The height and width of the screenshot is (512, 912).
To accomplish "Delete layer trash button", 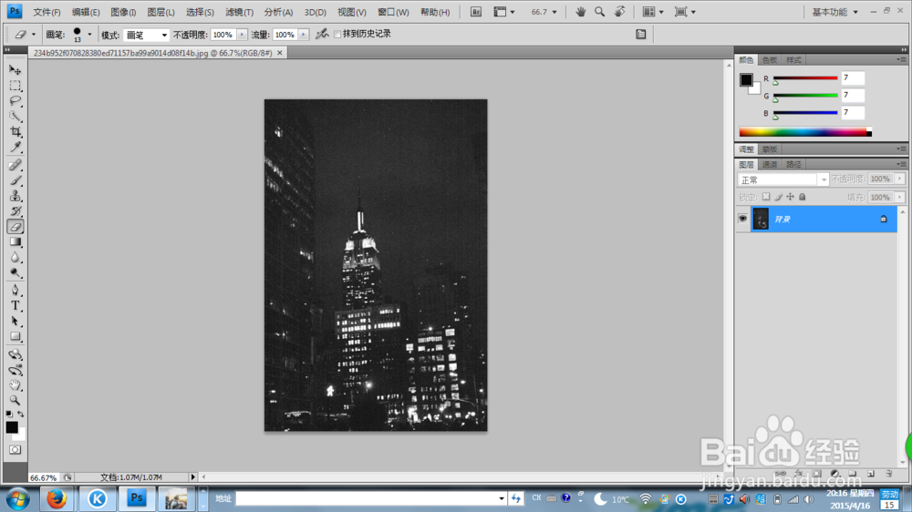I will [888, 474].
